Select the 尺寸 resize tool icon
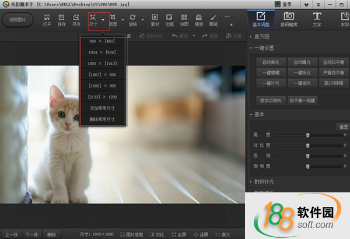 (x=93, y=20)
